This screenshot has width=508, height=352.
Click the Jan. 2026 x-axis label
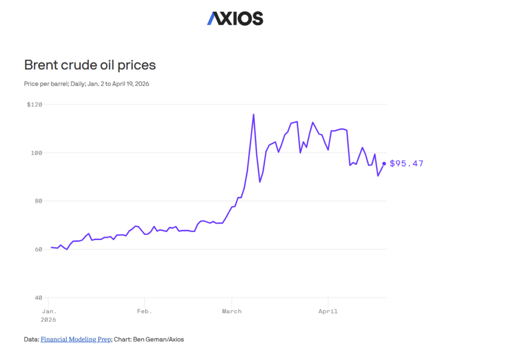[x=49, y=315]
